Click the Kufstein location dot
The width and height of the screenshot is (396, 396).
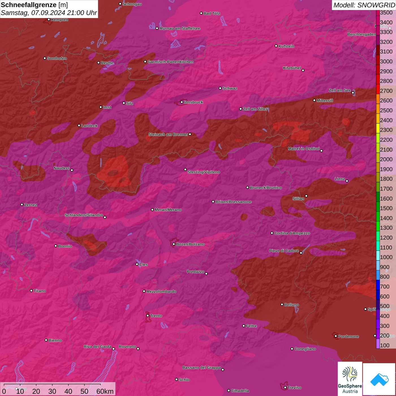point(276,46)
